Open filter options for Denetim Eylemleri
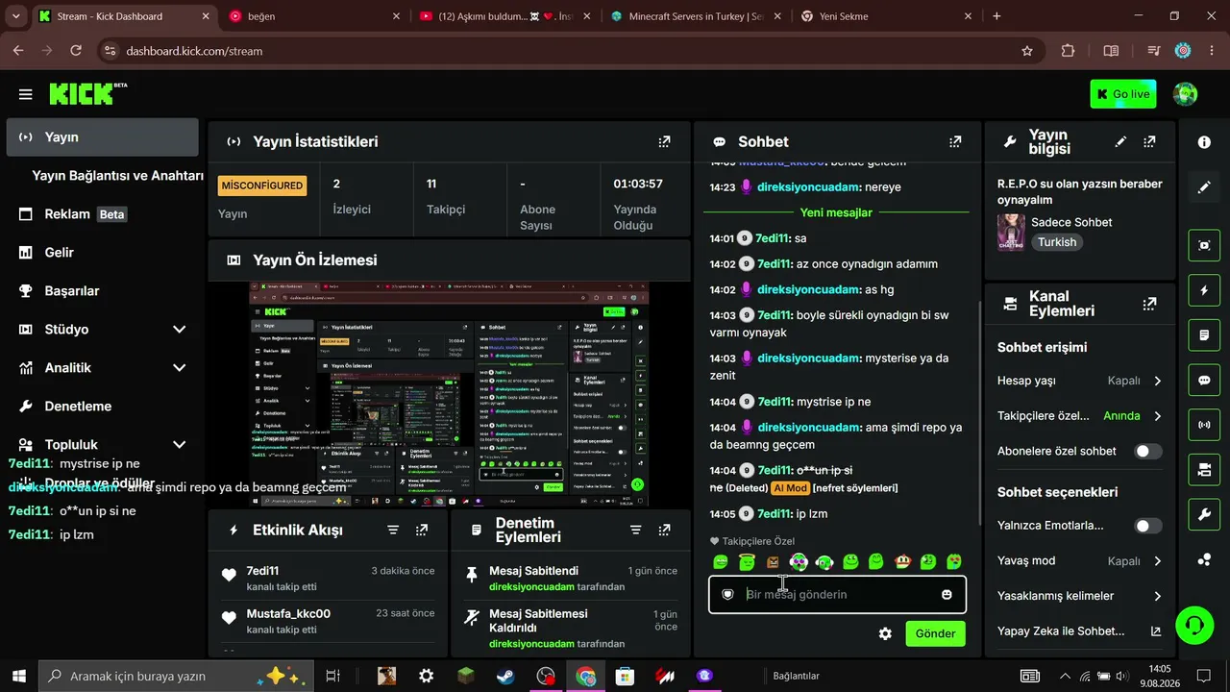The height and width of the screenshot is (692, 1230). click(x=635, y=530)
